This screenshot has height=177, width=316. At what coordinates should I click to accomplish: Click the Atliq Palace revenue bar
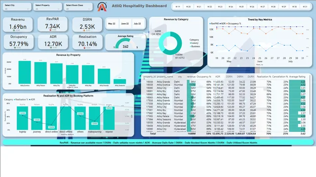40,73
